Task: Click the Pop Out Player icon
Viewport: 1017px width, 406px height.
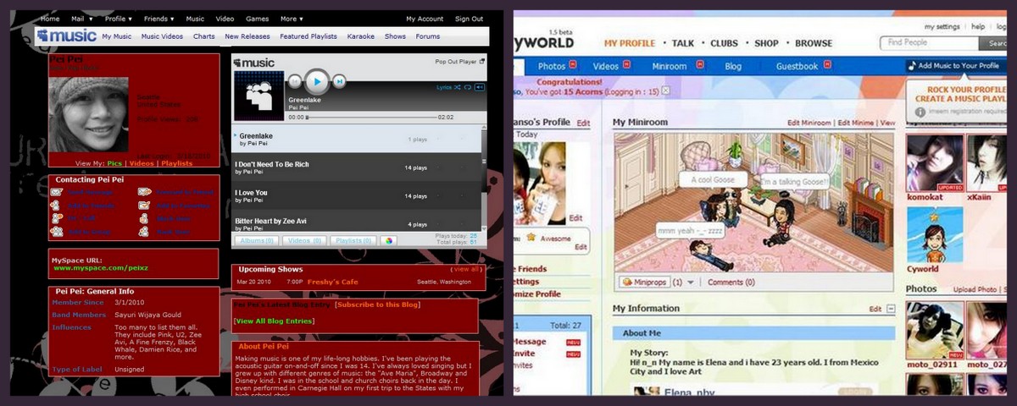Action: pos(482,62)
